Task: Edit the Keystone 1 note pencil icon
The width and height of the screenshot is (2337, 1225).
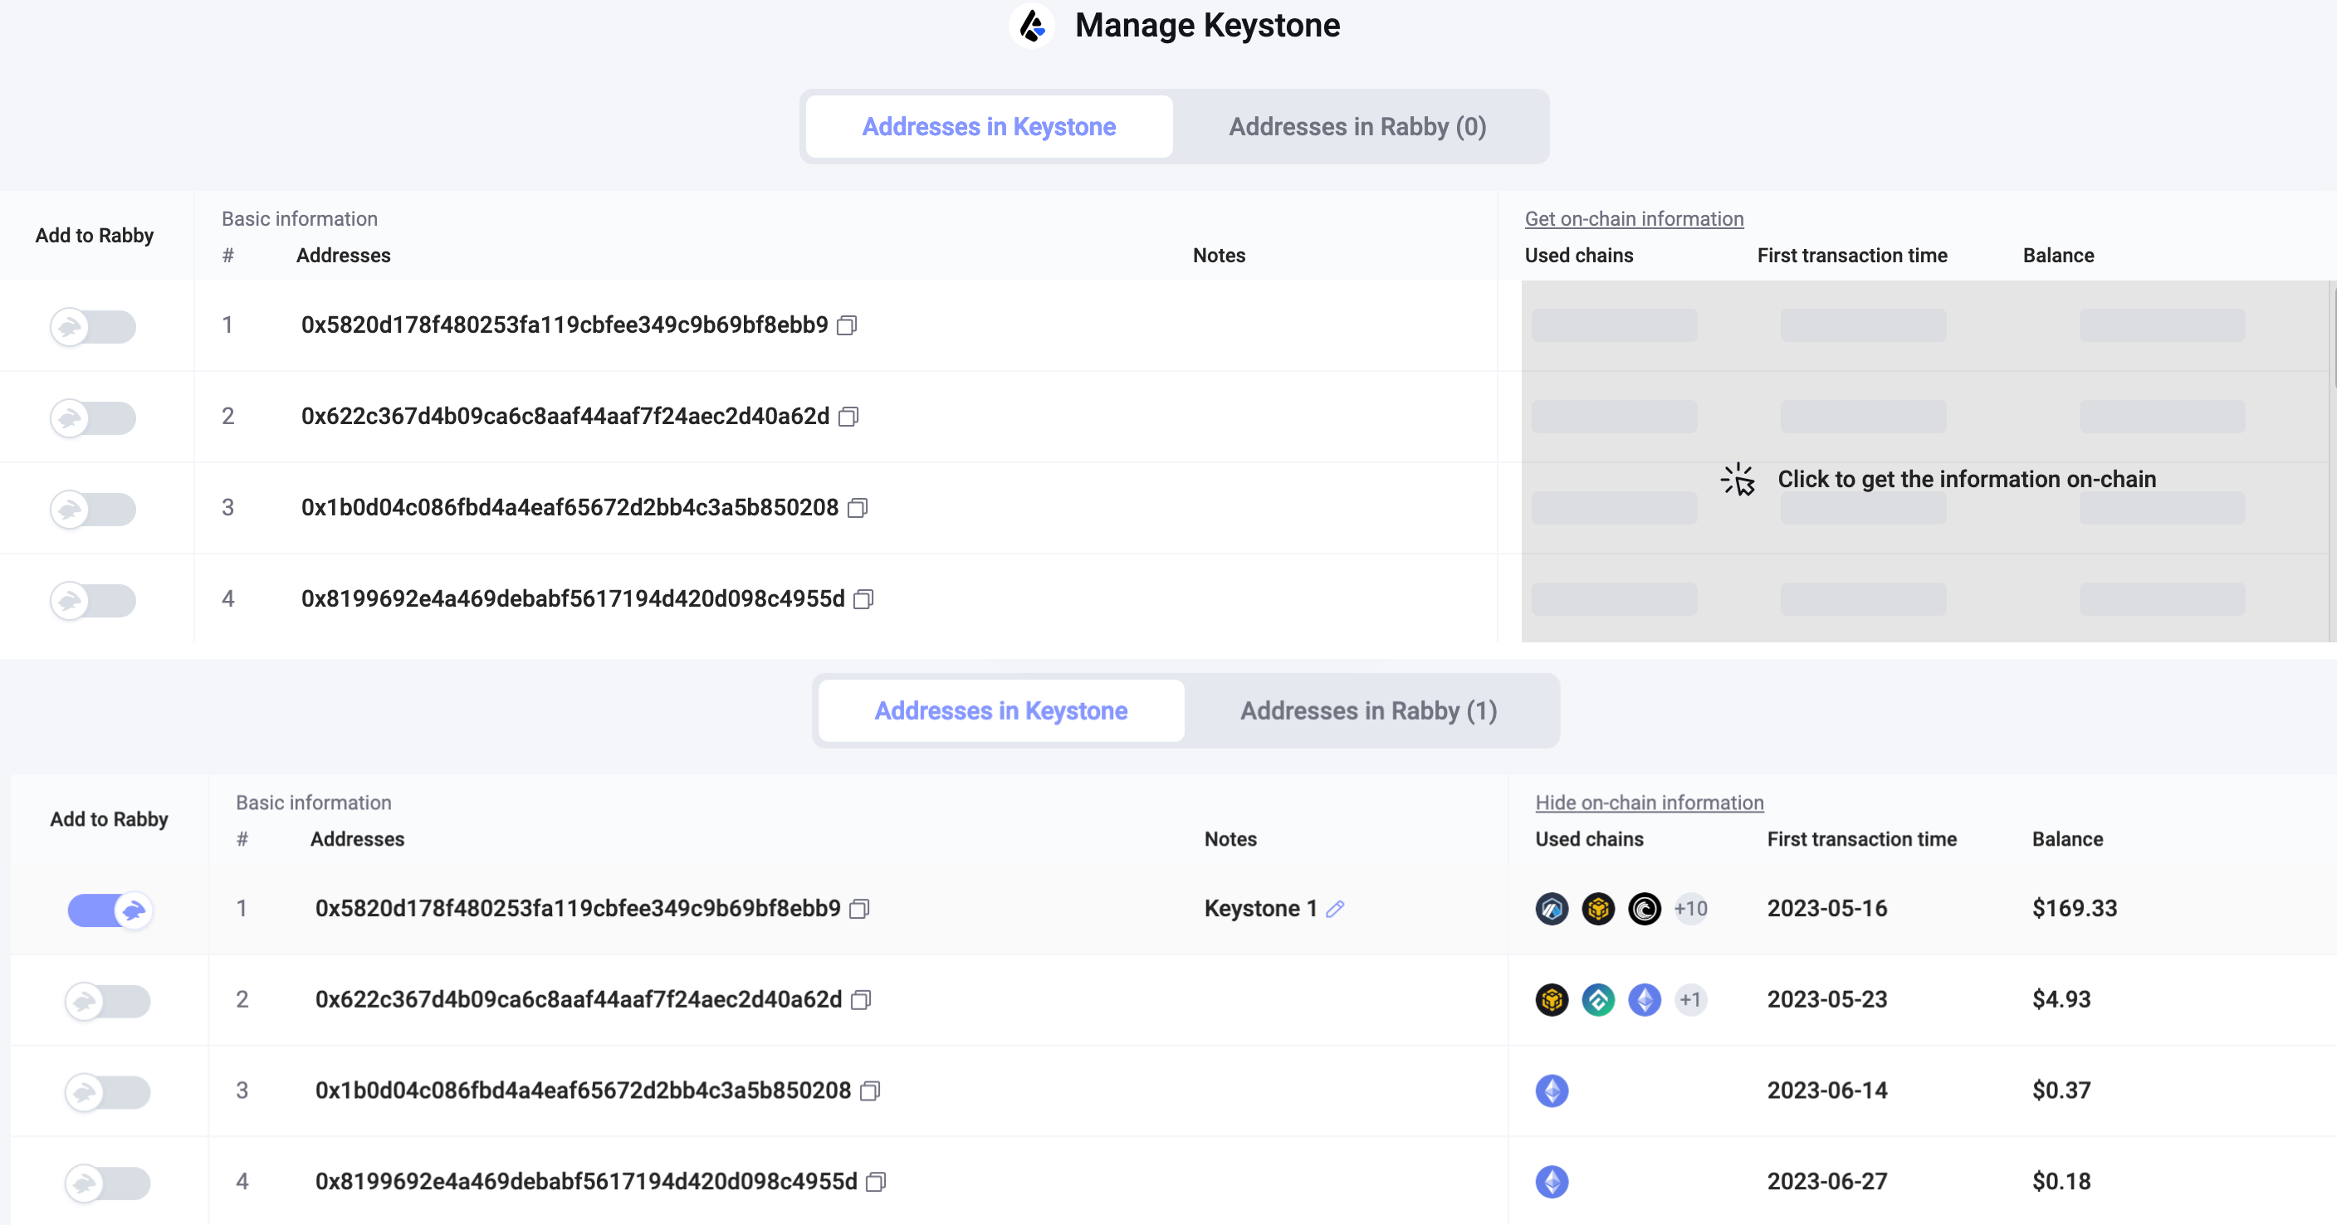Action: click(1334, 909)
